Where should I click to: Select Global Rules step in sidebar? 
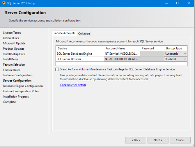click(x=11, y=38)
